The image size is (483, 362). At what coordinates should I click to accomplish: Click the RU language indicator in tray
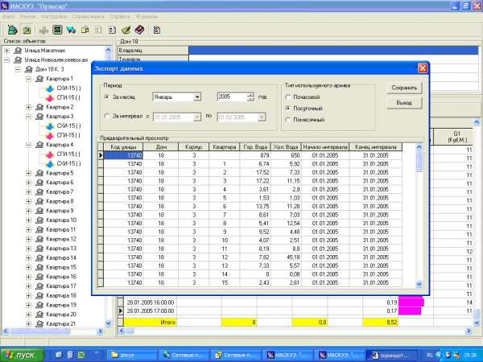click(430, 355)
